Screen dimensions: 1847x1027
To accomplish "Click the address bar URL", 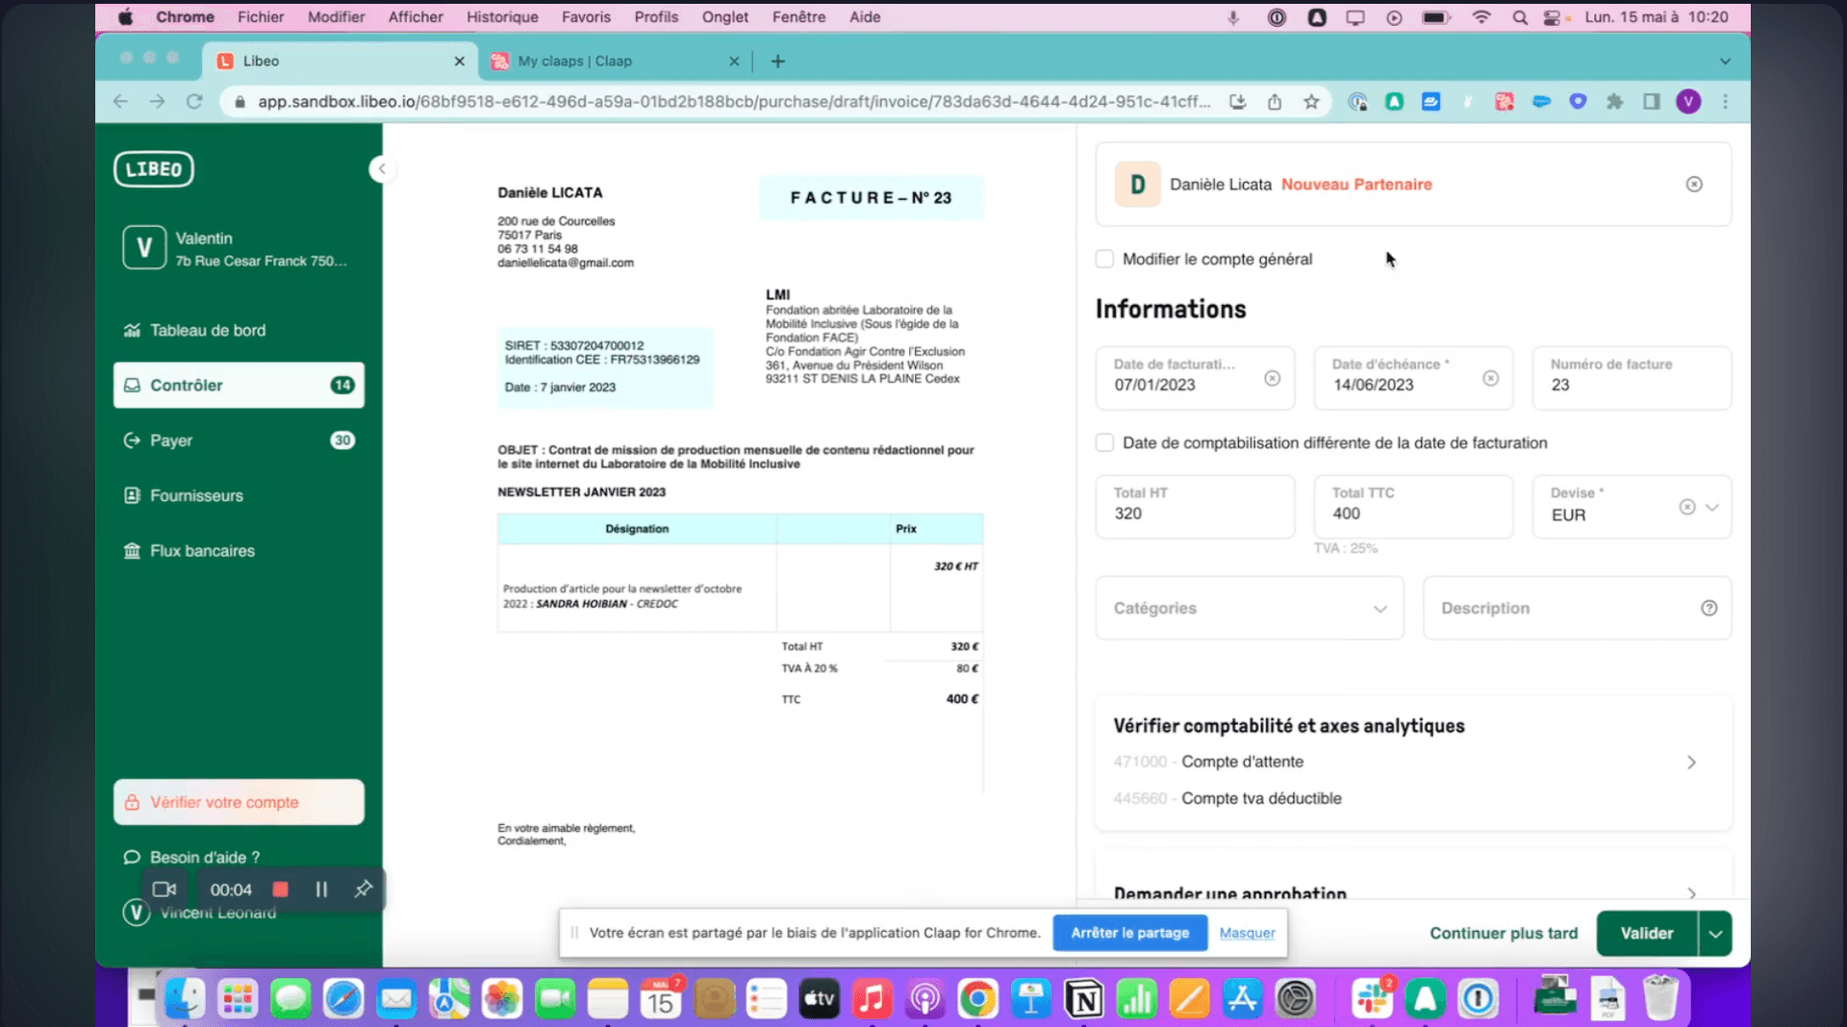I will (733, 101).
